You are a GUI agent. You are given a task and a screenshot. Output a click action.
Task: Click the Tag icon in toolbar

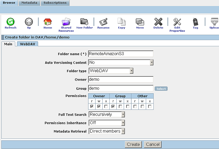(x=195, y=22)
